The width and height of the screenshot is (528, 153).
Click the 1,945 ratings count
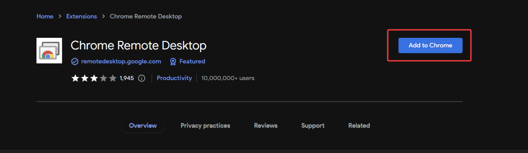pyautogui.click(x=126, y=78)
